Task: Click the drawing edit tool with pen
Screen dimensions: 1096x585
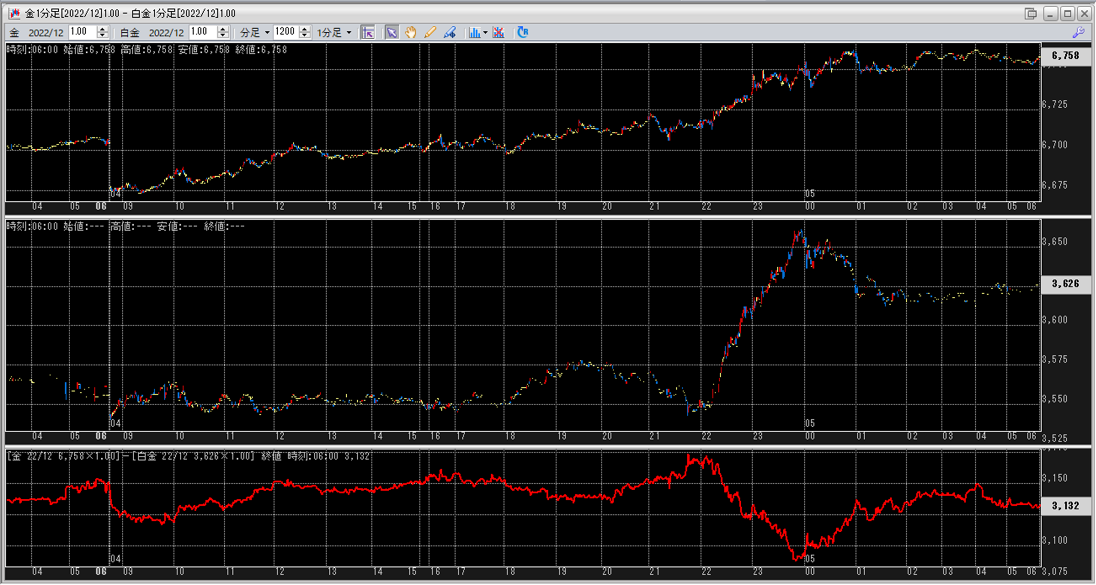Action: tap(450, 33)
